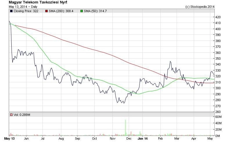This screenshot has width=226, height=146.
Task: Click the red SMA (200) legend swatch
Action: pyautogui.click(x=46, y=11)
